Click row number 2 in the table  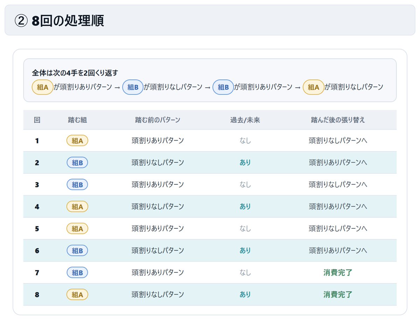click(37, 163)
